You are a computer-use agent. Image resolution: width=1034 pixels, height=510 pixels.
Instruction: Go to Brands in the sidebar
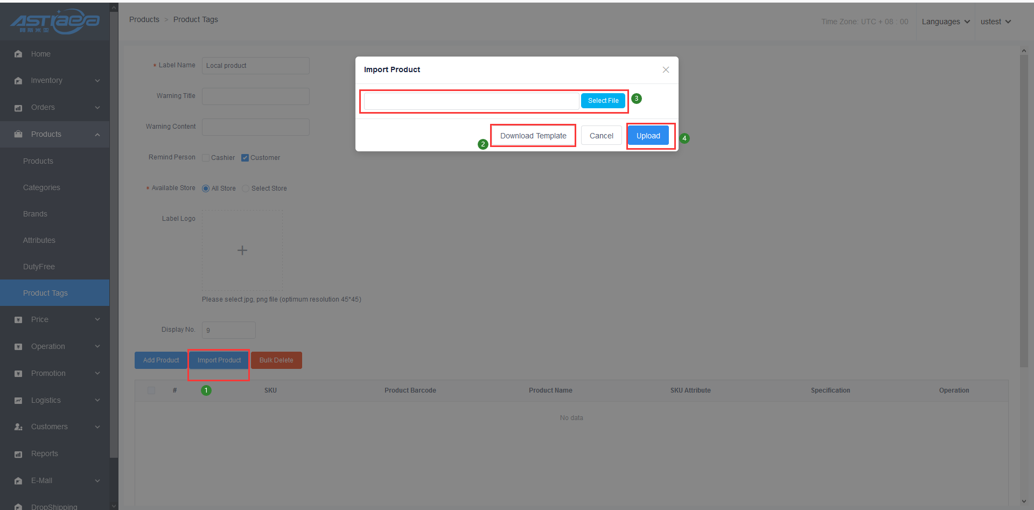click(35, 214)
